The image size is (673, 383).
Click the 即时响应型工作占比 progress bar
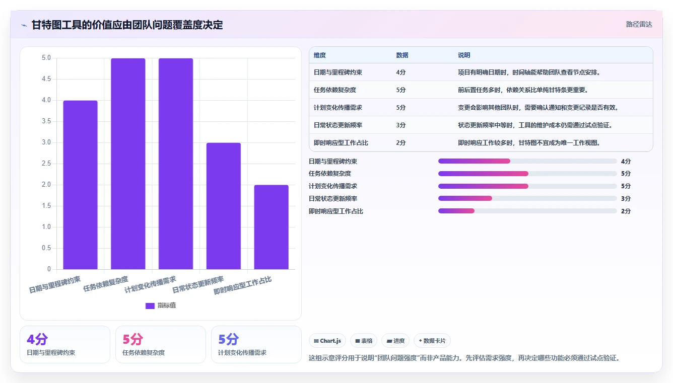click(x=527, y=211)
